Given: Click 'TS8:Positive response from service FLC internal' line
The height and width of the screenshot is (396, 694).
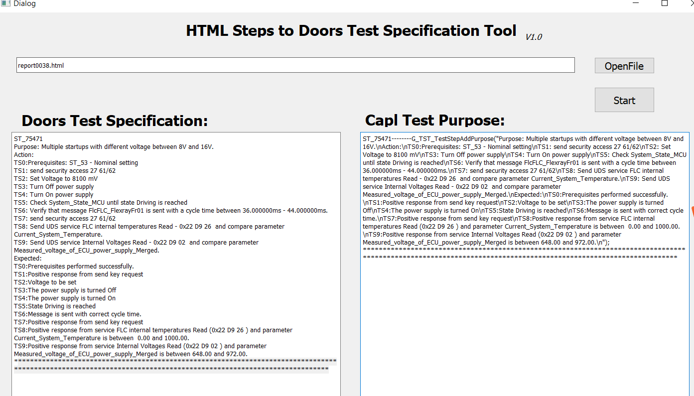Looking at the screenshot, I should click(x=153, y=334).
